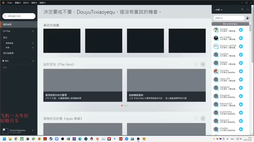Image resolution: width=254 pixels, height=142 pixels.
Task: Join XTH4582's game via blue arrow icon
Action: [x=241, y=129]
